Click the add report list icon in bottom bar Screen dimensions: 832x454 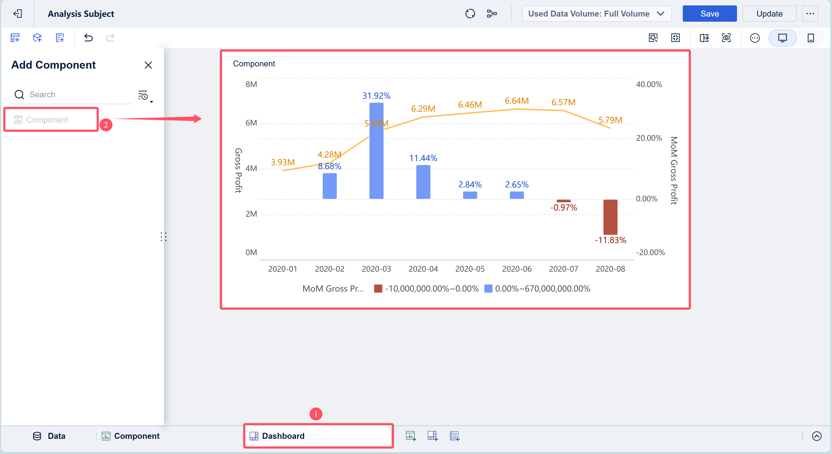(455, 436)
